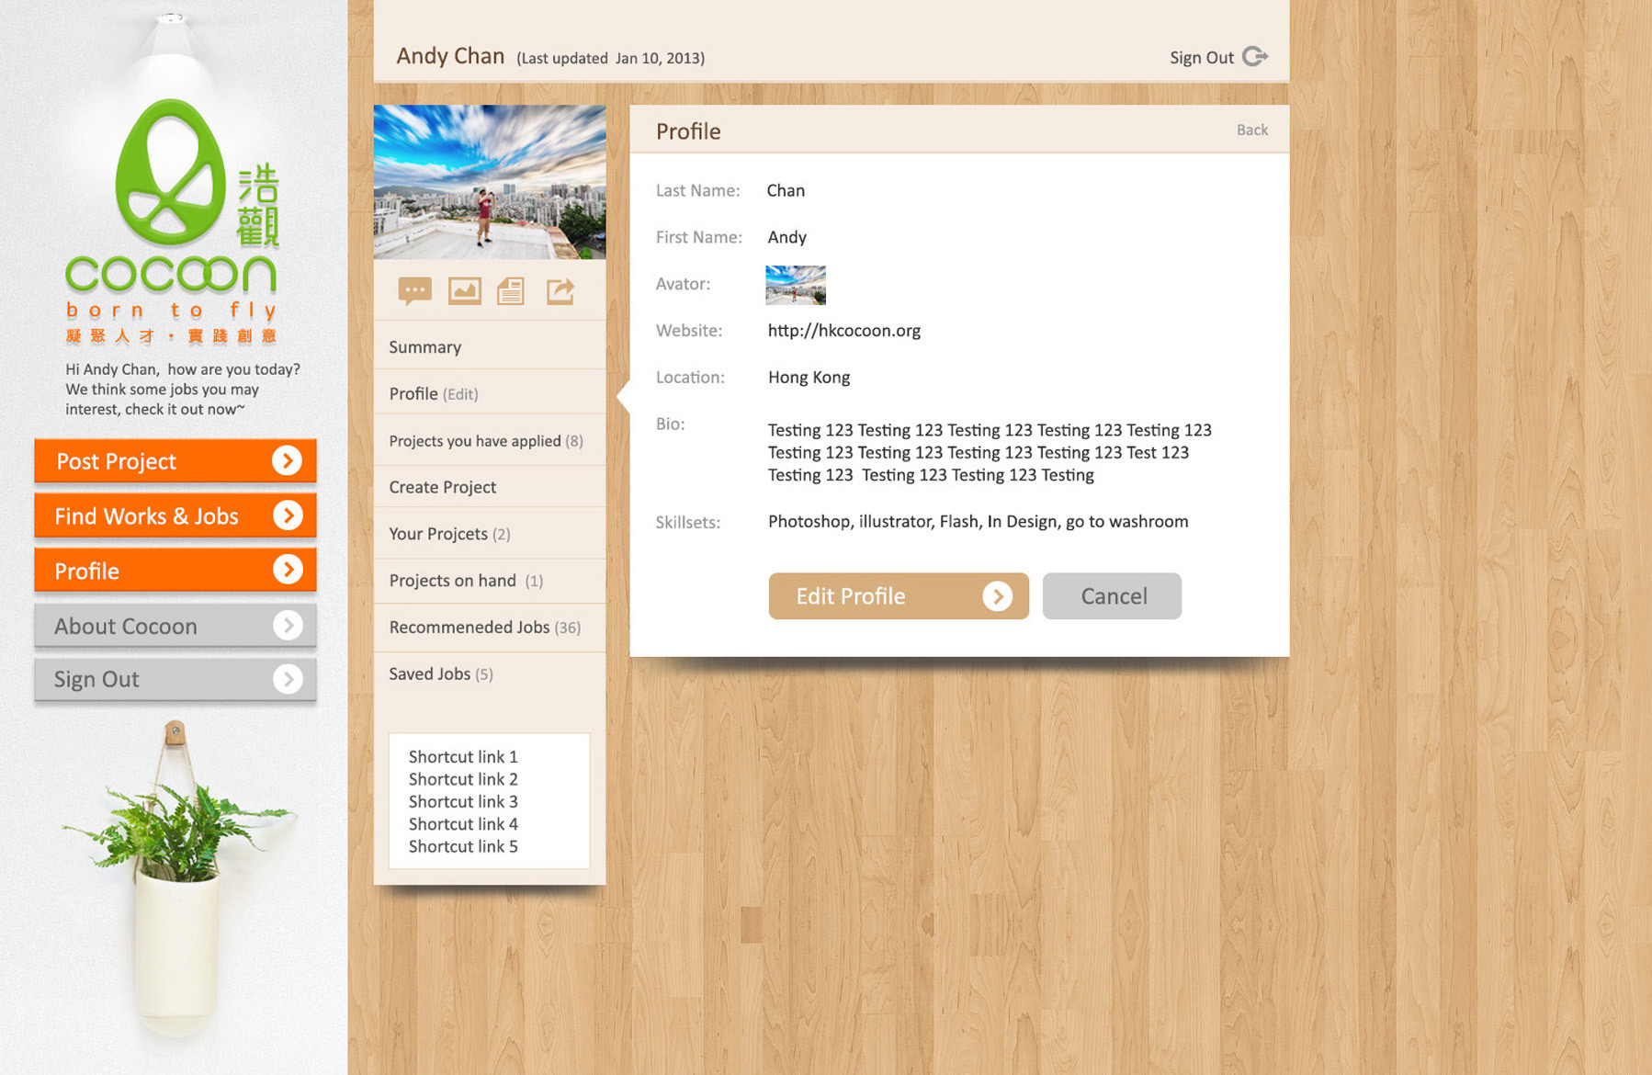Open the messages speech-bubble icon

(414, 292)
